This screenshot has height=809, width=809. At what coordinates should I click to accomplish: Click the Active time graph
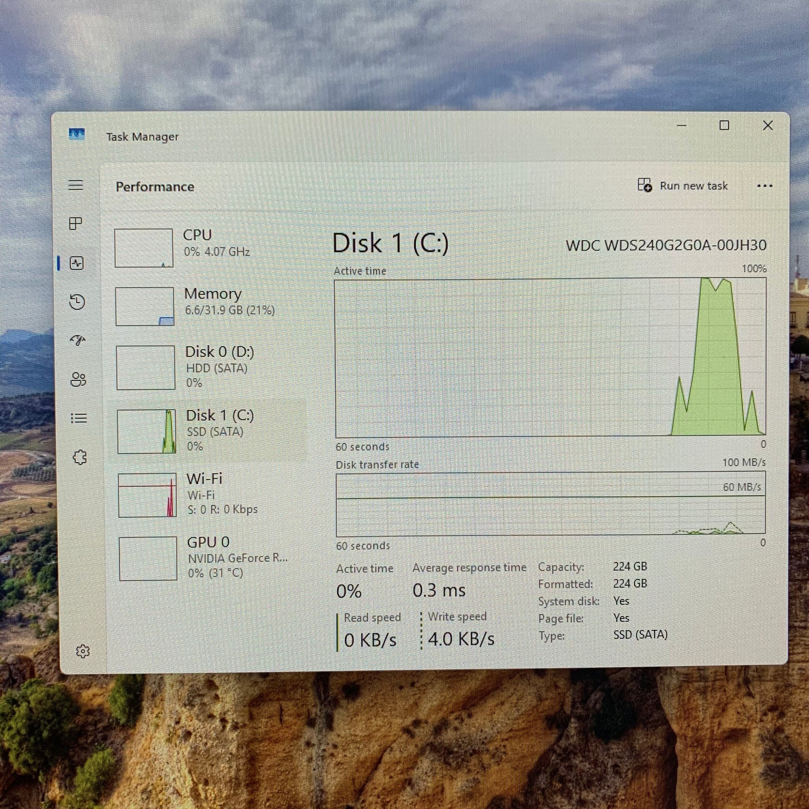[x=550, y=358]
